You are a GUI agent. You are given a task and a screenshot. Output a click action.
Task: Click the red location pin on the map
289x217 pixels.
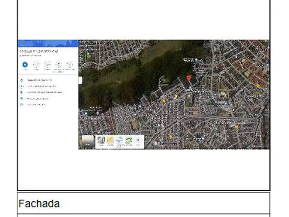coord(189,78)
